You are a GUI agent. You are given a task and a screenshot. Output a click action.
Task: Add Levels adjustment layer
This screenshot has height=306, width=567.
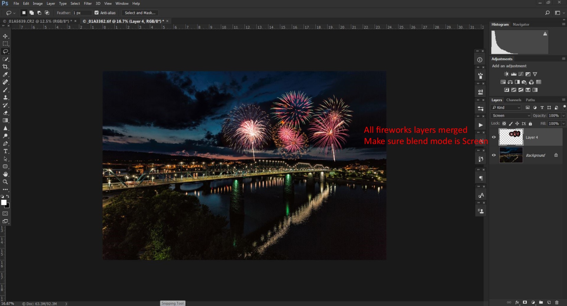(x=514, y=74)
